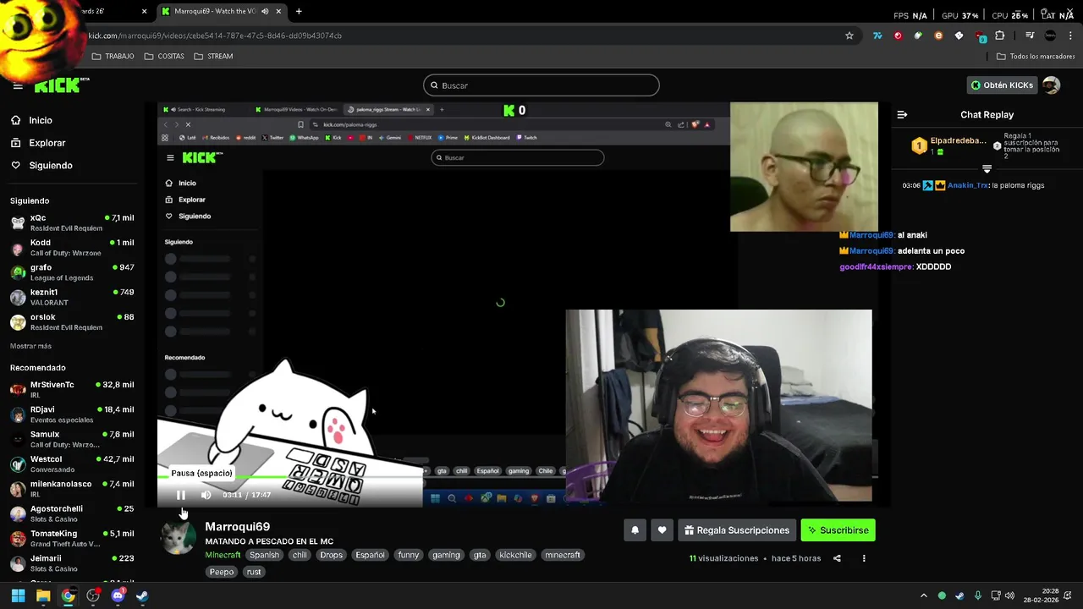Select the rust tag
1083x609 pixels.
point(254,572)
